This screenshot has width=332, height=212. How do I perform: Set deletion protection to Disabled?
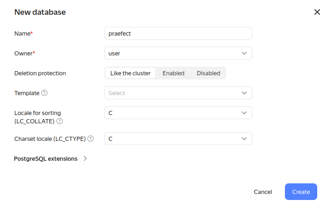208,73
